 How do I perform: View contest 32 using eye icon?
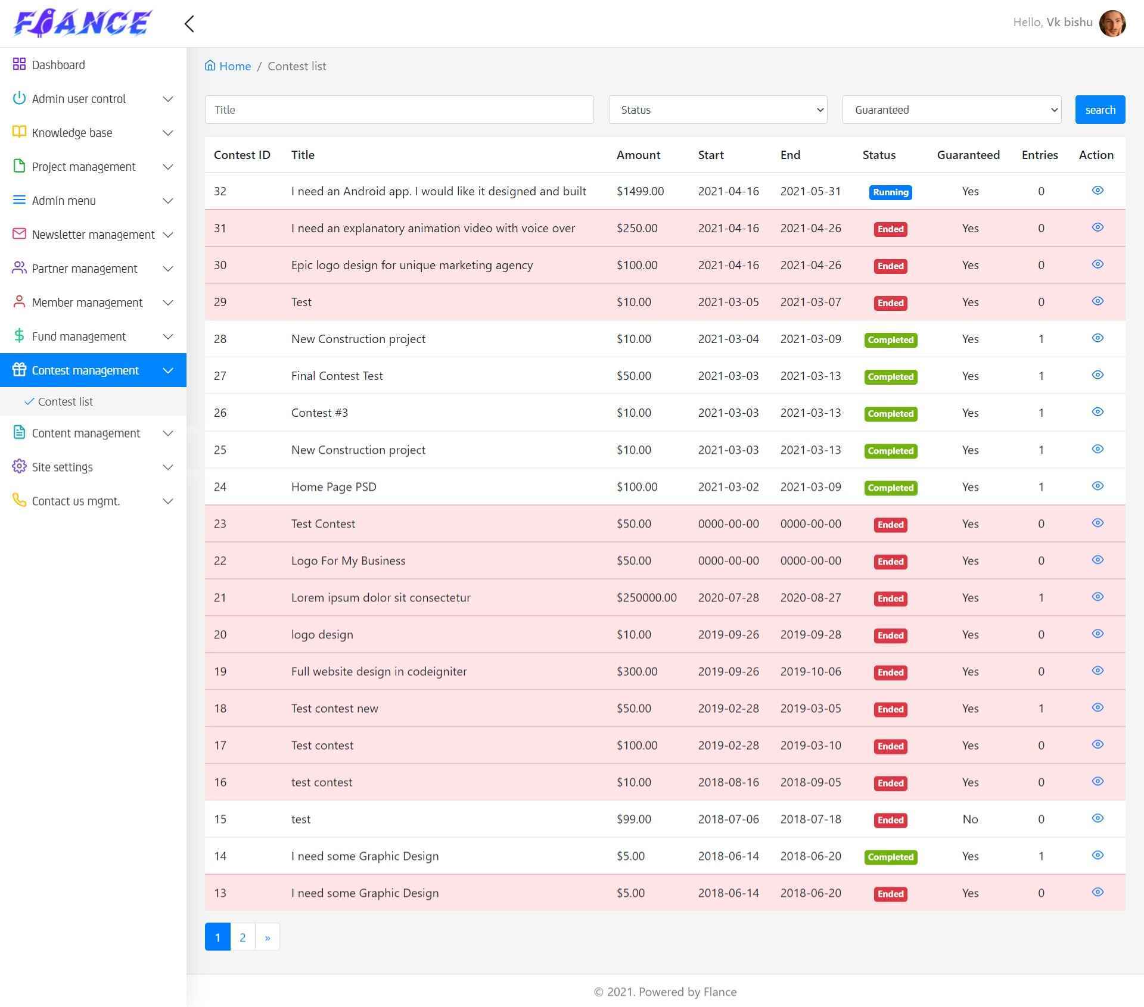(1097, 191)
